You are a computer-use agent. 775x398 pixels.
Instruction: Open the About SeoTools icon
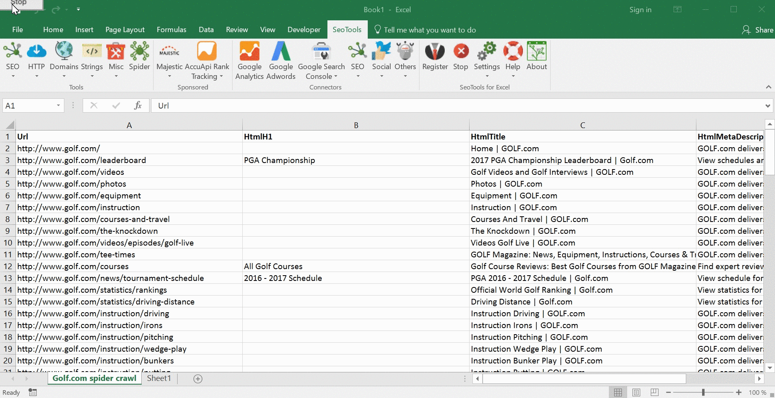pos(537,57)
